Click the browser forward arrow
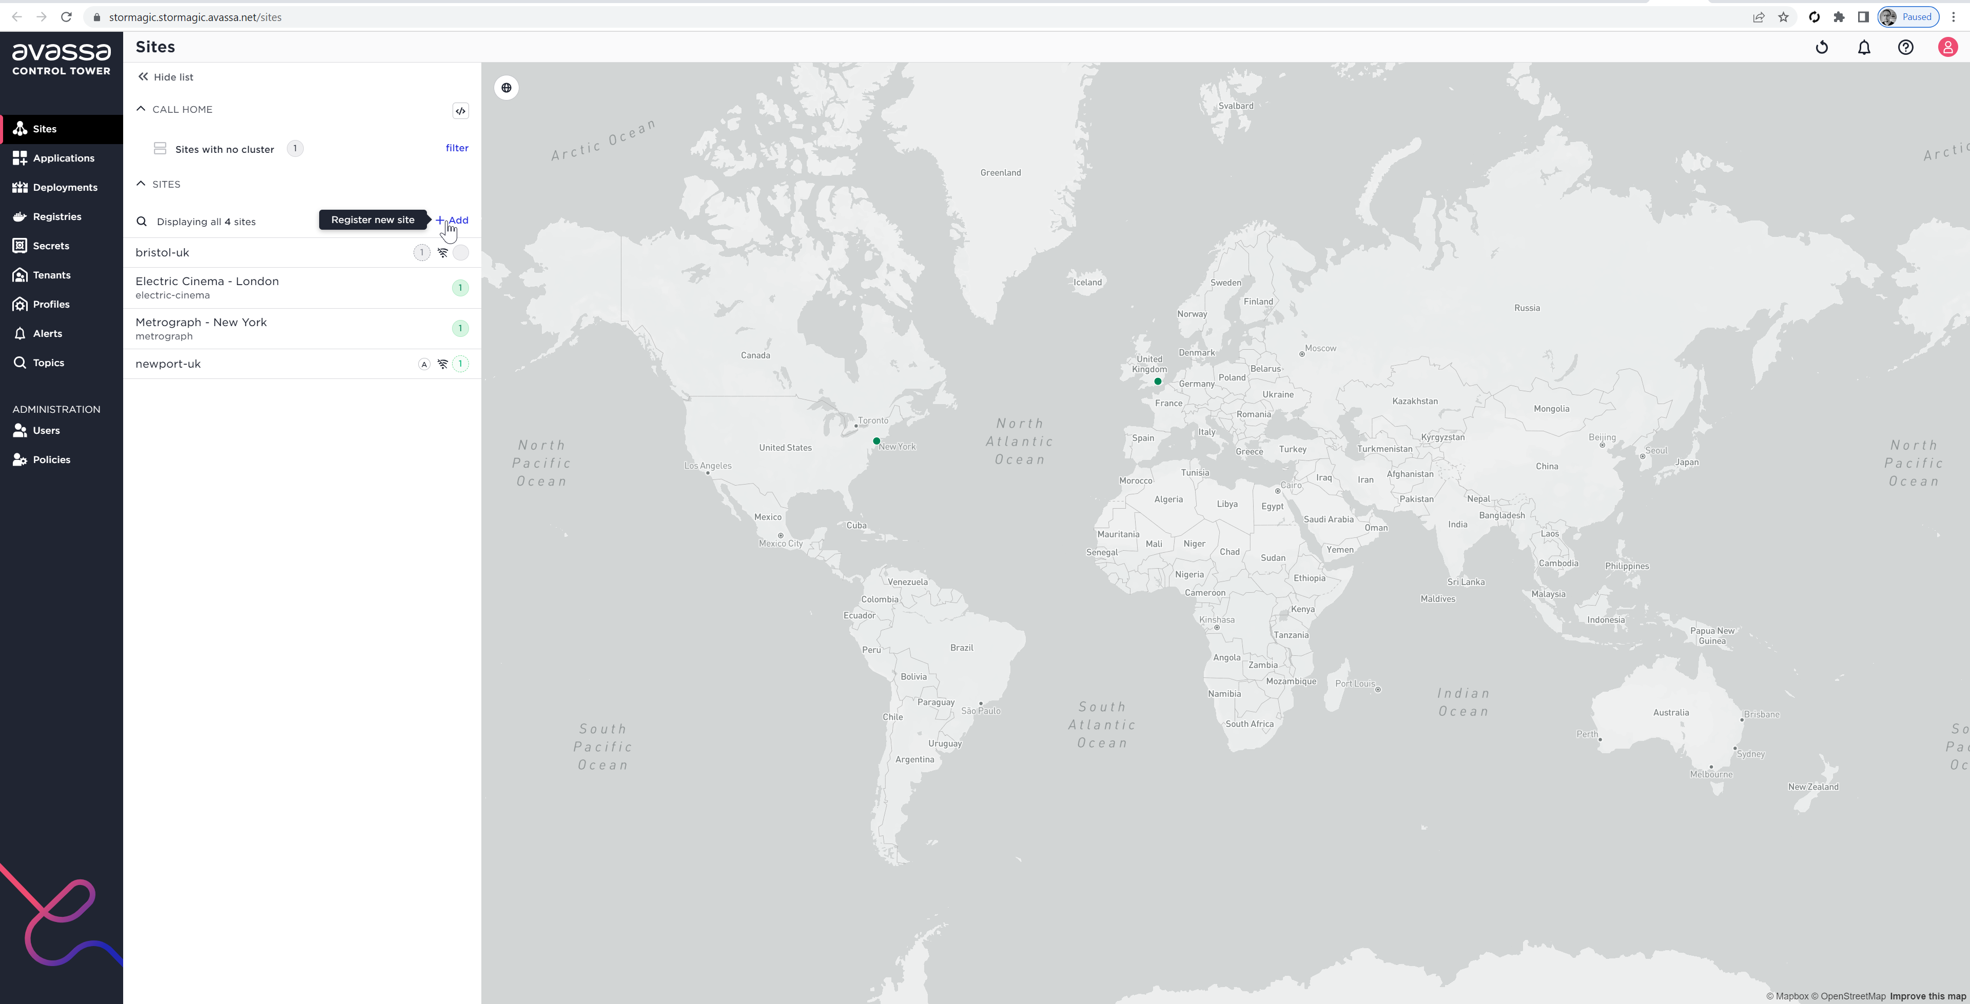 coord(41,17)
